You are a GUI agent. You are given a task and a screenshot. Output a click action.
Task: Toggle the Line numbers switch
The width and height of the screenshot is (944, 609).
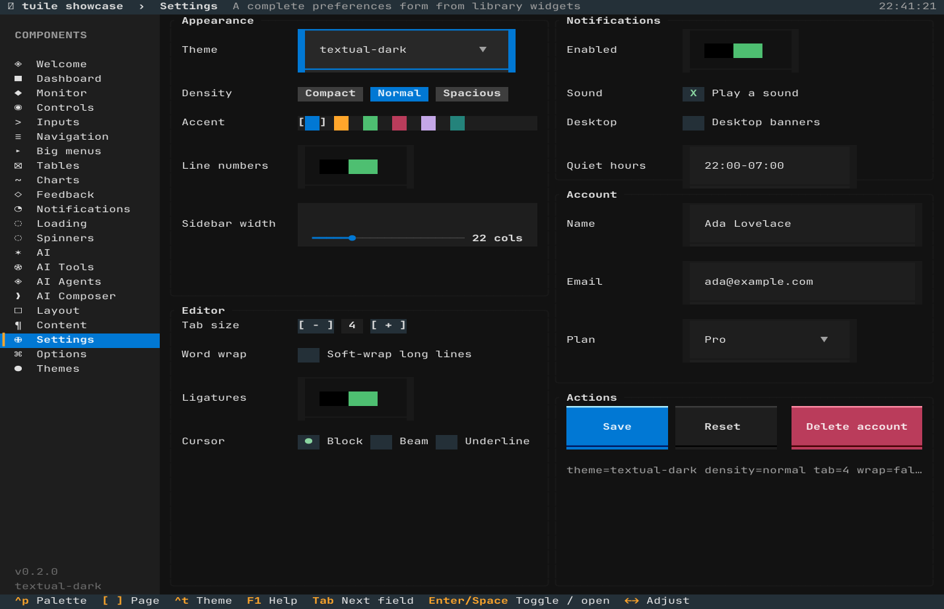coord(349,167)
